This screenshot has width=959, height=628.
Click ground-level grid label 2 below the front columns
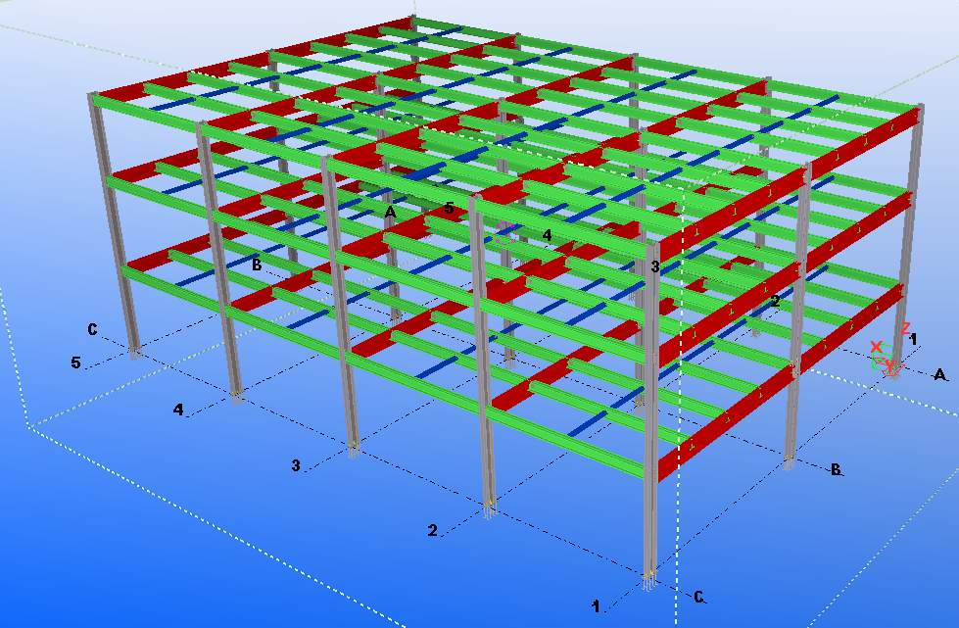tap(432, 530)
